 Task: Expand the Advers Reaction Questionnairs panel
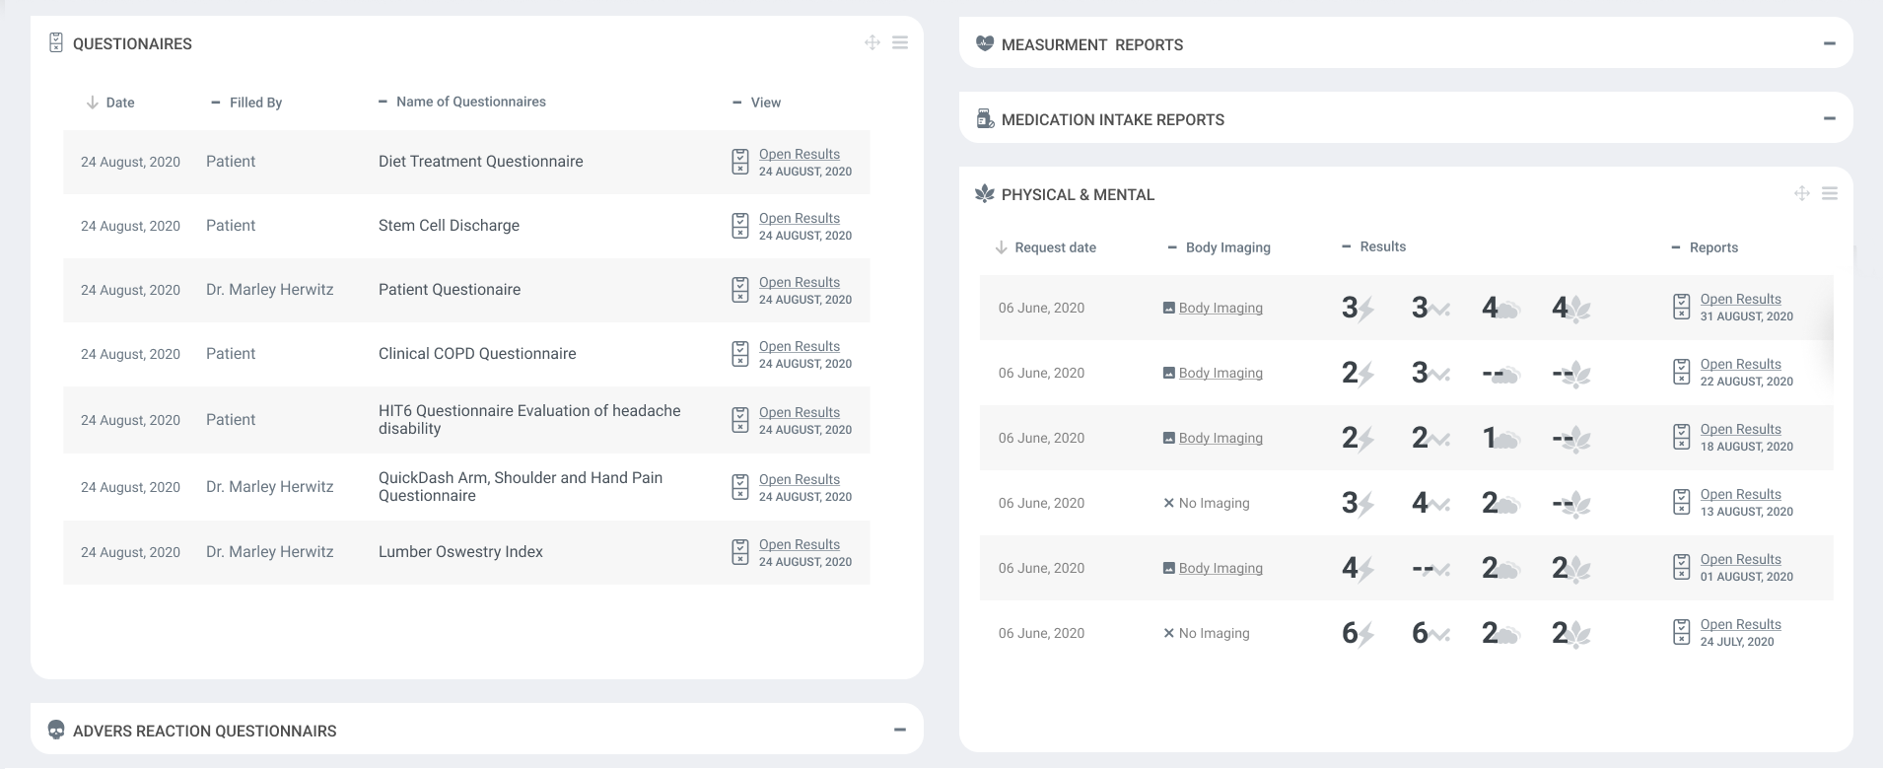pos(900,730)
